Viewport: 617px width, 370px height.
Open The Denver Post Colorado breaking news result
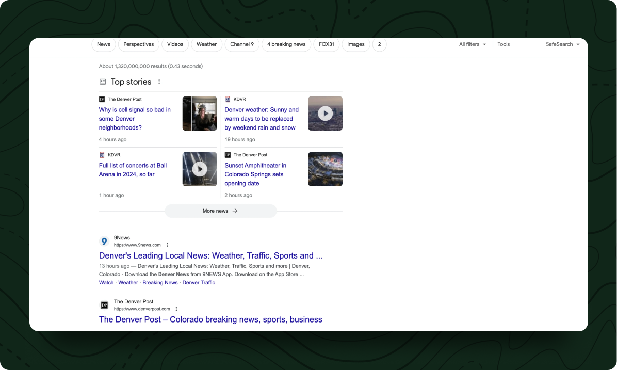tap(210, 319)
